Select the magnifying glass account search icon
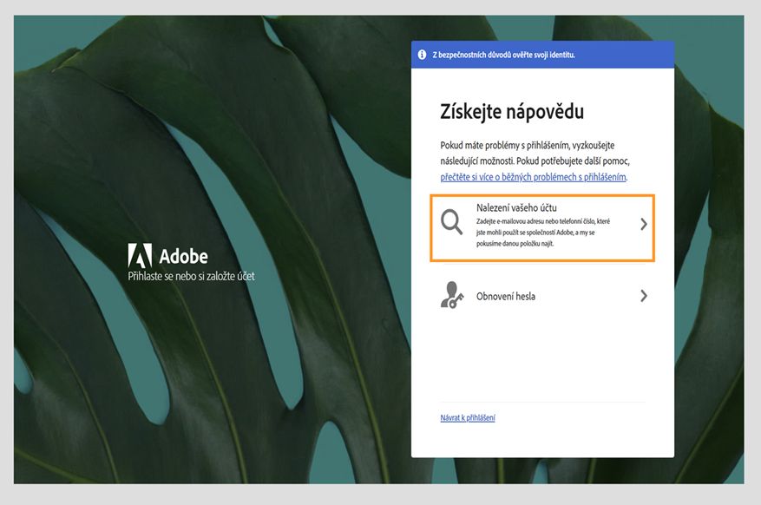The image size is (761, 505). [452, 222]
